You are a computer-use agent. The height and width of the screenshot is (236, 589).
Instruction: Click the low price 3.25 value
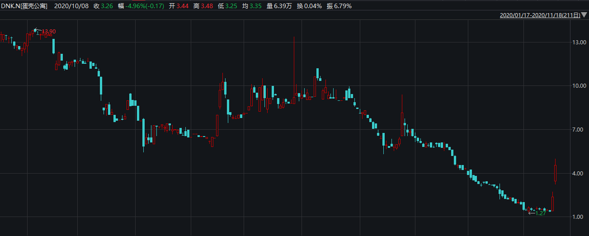(x=231, y=6)
